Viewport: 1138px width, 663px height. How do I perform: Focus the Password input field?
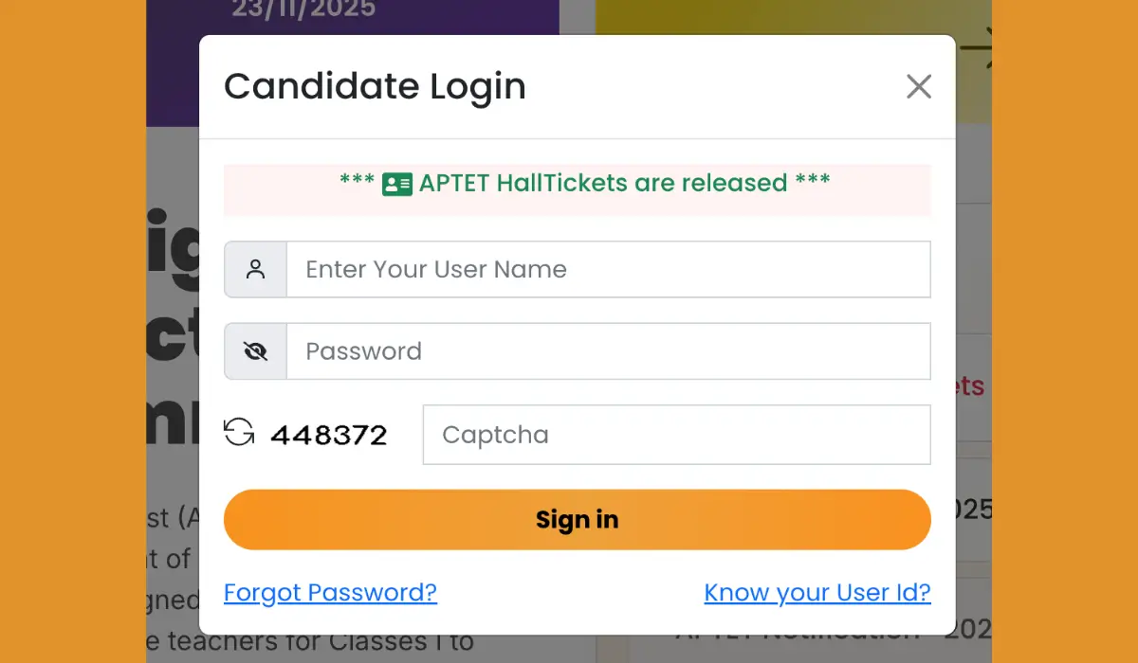click(x=608, y=351)
